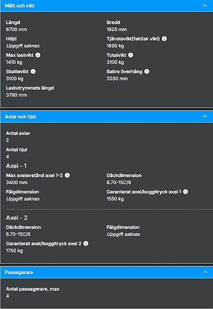The image size is (213, 309).
Task: Select the 1410 kg max lastvikt value
Action: 14,62
